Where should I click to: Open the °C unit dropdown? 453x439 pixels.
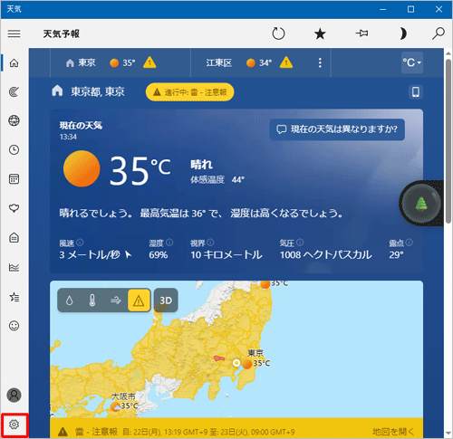tap(412, 62)
